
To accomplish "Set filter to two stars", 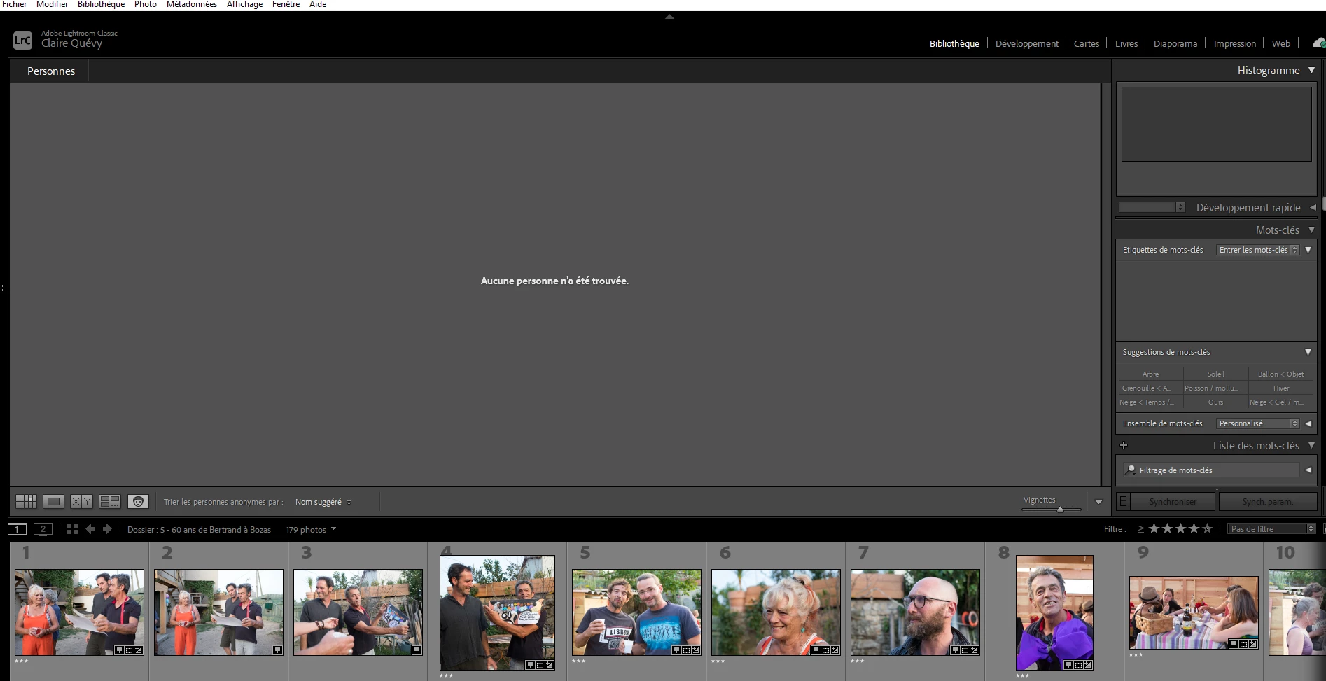I will click(1167, 528).
